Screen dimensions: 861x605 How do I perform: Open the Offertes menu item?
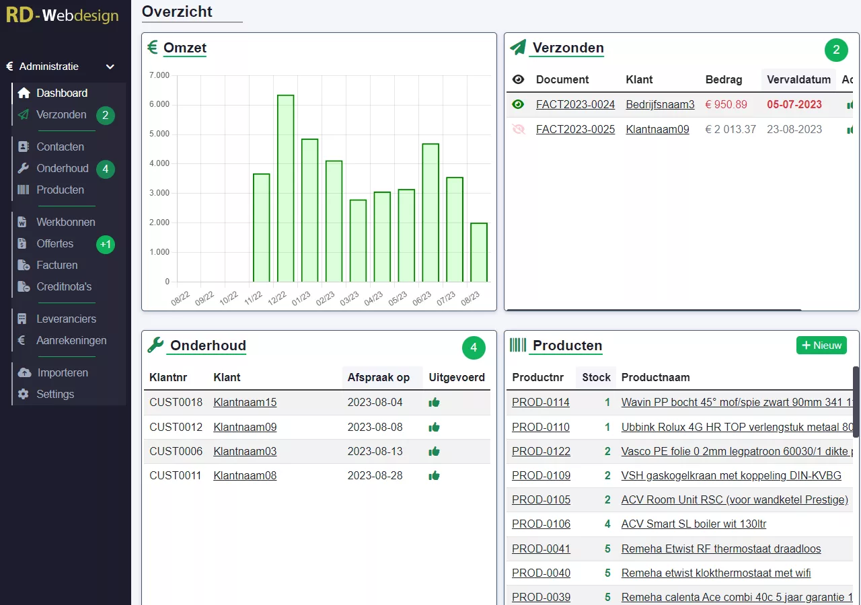55,243
